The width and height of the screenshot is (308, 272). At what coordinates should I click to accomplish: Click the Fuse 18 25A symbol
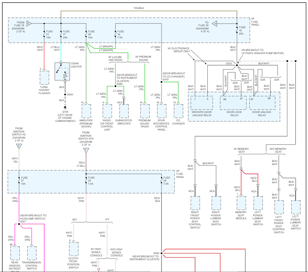point(237,30)
